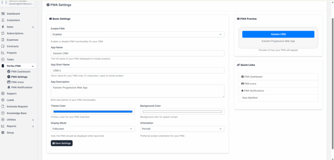Click the gear icon in PWA Settings header
This screenshot has height=160, width=334.
tap(48, 5)
